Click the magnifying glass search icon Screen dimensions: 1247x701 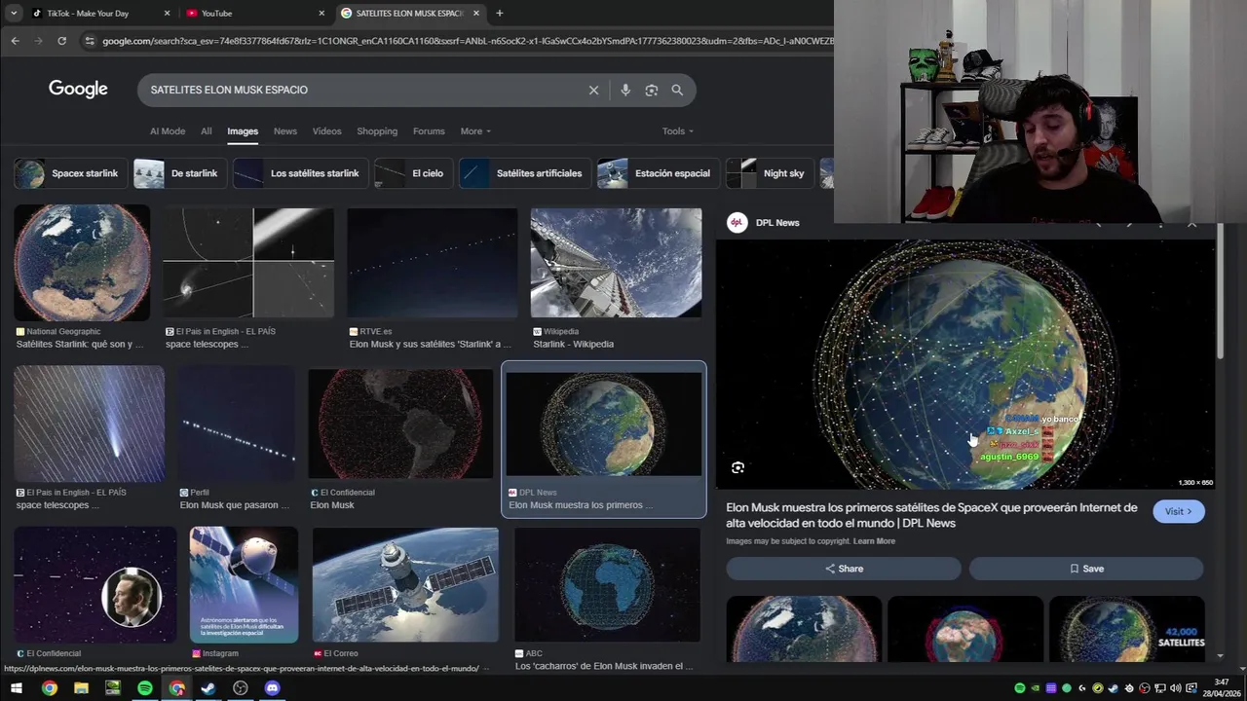pyautogui.click(x=677, y=90)
